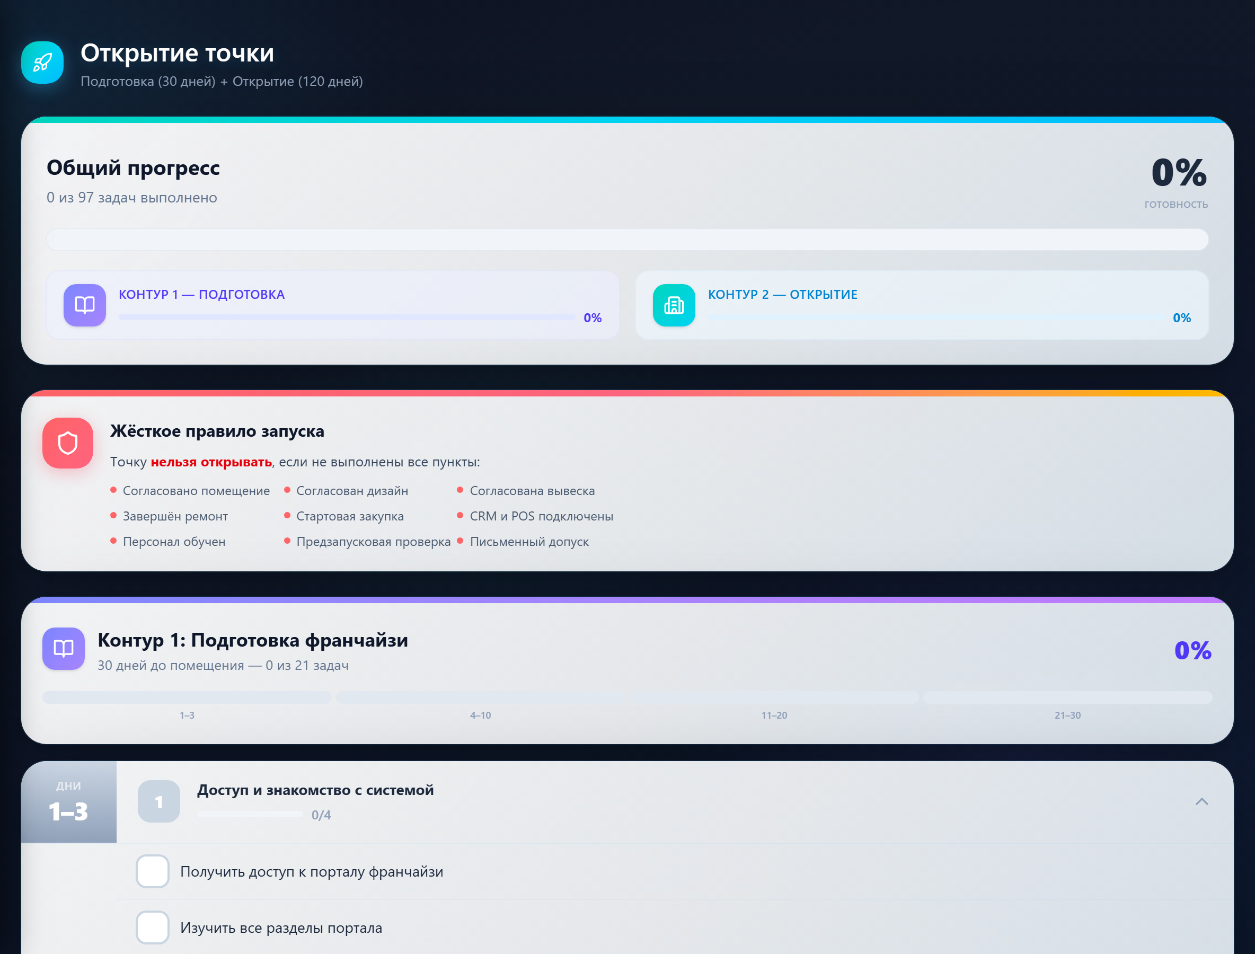Image resolution: width=1255 pixels, height=954 pixels.
Task: Select the 11–20 days timeline segment
Action: pos(774,697)
